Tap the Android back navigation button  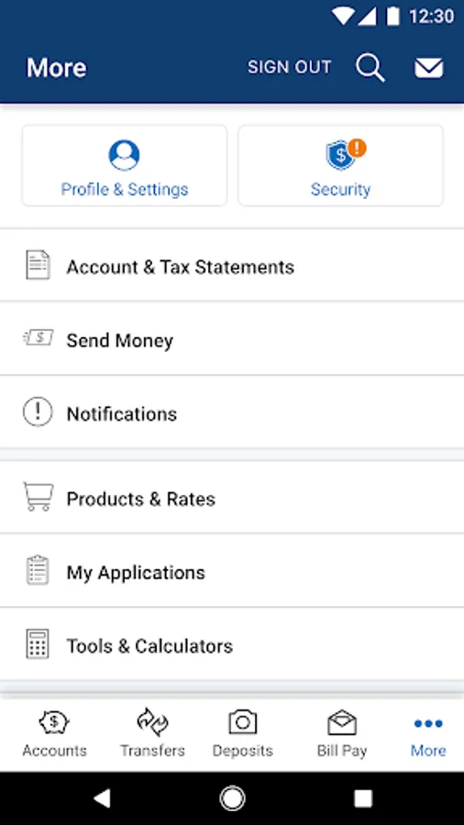click(x=102, y=798)
